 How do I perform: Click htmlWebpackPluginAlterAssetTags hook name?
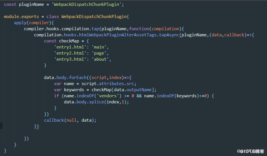[118, 35]
